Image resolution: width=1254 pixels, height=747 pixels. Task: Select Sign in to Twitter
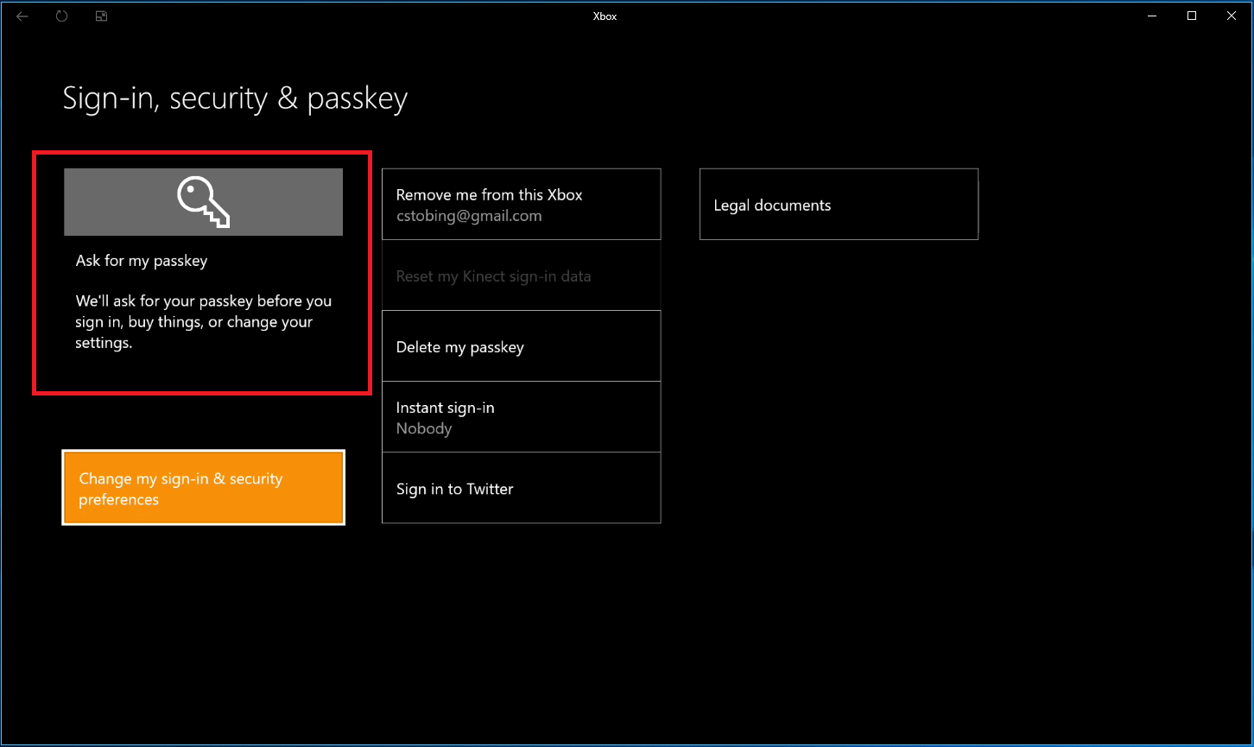pyautogui.click(x=522, y=488)
